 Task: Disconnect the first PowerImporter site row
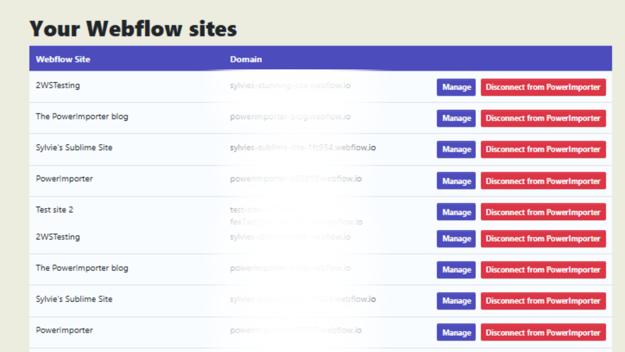543,181
